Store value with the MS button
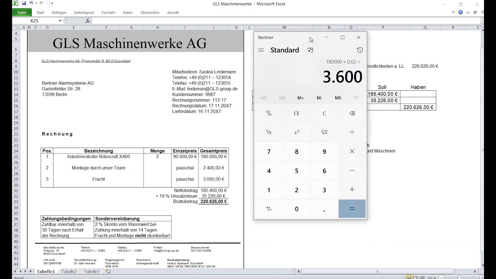Screen dimensions: 496x279 tap(338, 98)
